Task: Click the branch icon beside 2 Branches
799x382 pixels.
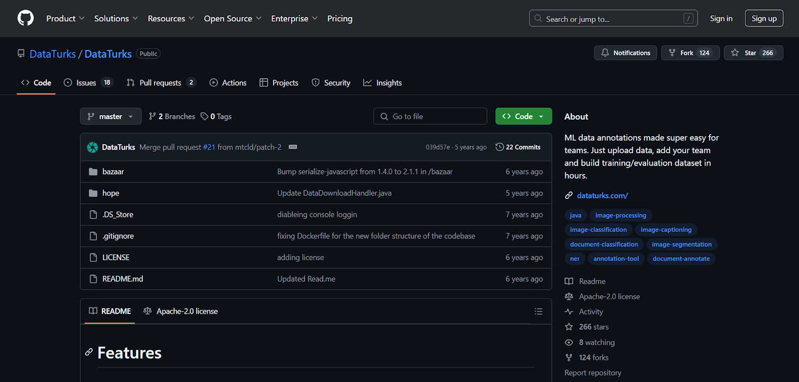Action: click(x=152, y=116)
